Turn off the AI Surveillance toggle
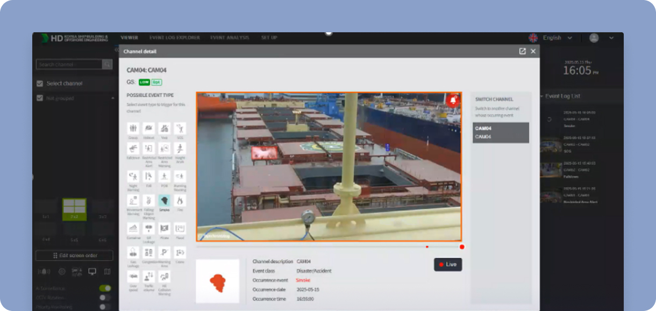656x311 pixels. coord(105,288)
